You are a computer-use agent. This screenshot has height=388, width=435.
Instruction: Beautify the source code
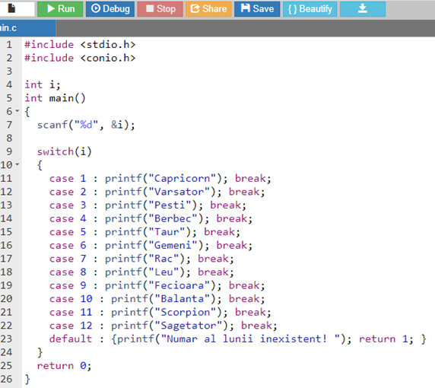tap(310, 9)
